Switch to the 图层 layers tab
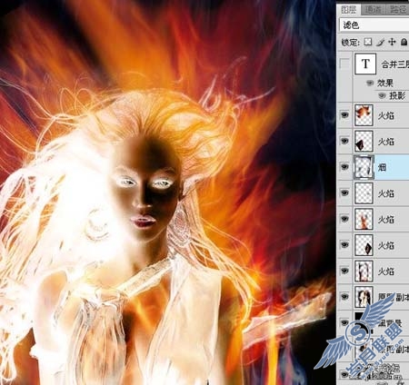409x385 pixels. 349,9
